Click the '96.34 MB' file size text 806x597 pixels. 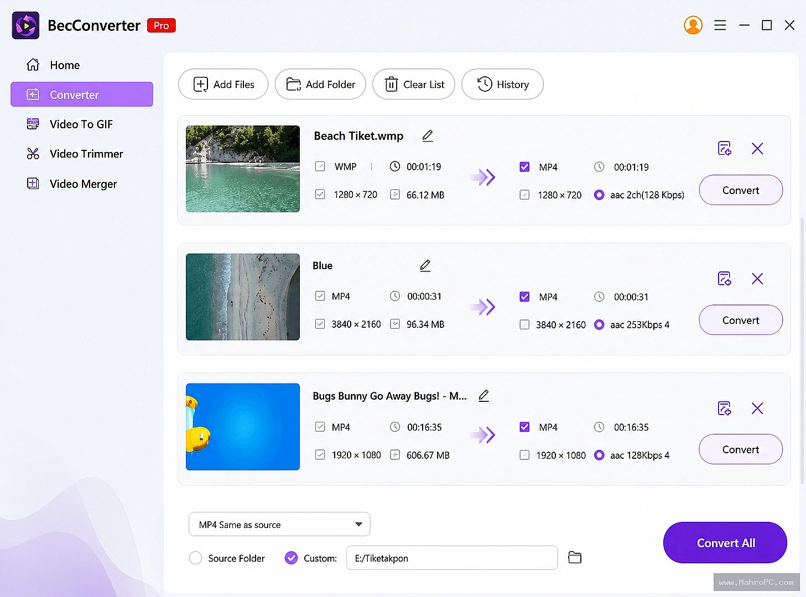[x=425, y=324]
